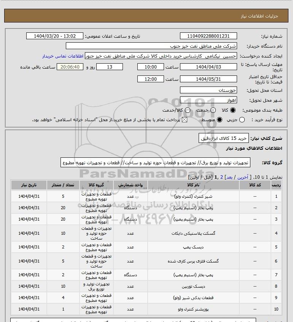
Task: Click the delivery province field خوزستان
Action: tap(208, 90)
